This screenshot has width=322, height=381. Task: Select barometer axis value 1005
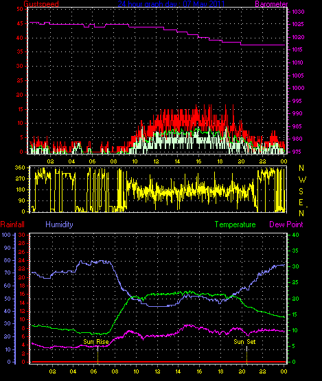tap(298, 76)
